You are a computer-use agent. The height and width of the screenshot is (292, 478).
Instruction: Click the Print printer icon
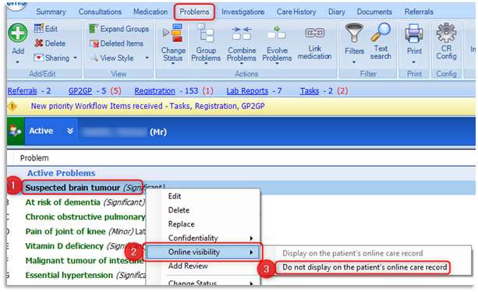point(414,33)
